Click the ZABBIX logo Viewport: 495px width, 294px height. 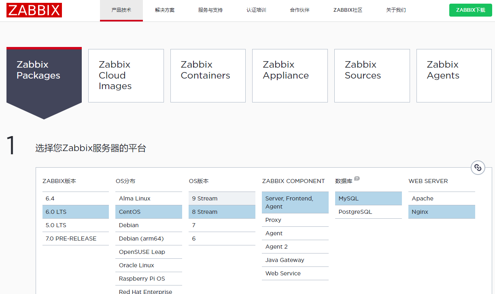coord(34,10)
